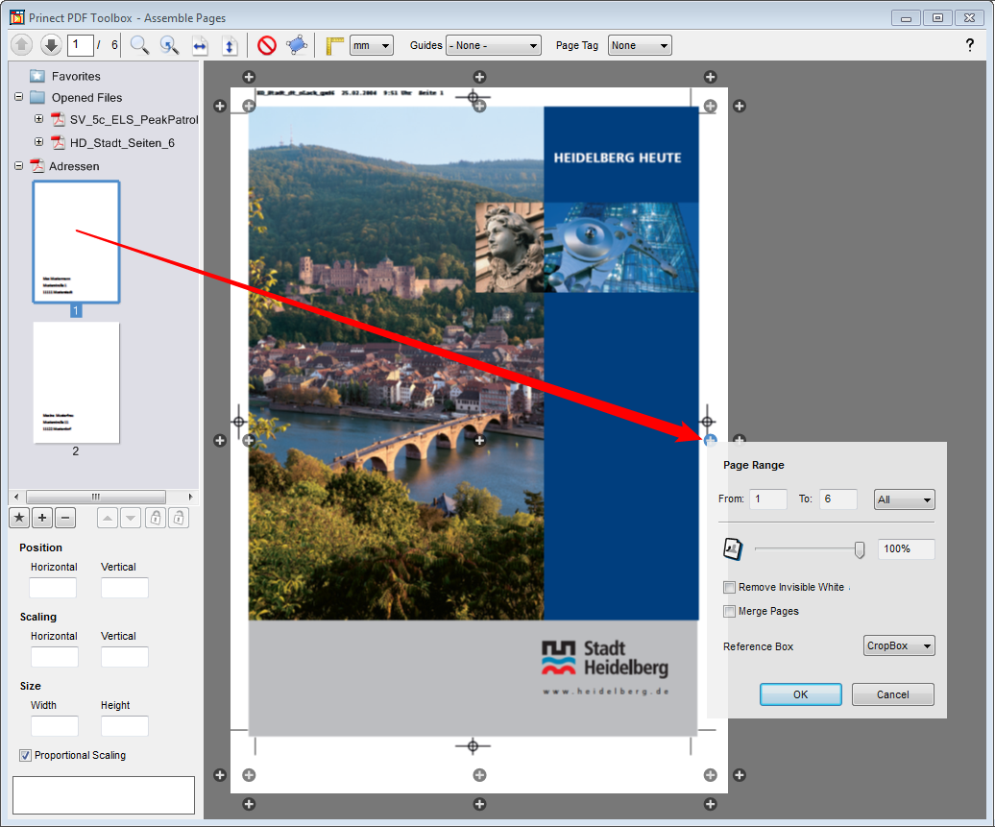
Task: Collapse the Opened Files tree node
Action: [19, 97]
